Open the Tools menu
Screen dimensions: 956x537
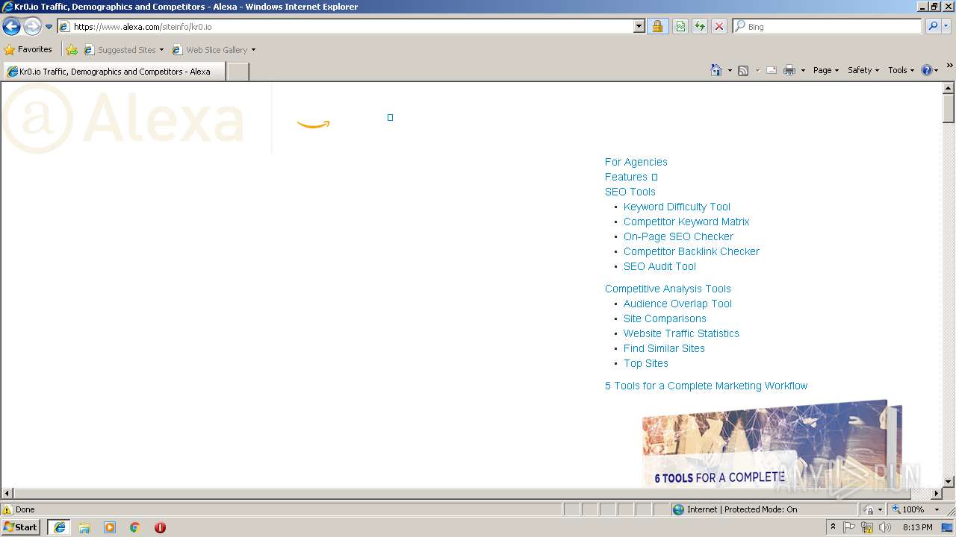[x=901, y=70]
